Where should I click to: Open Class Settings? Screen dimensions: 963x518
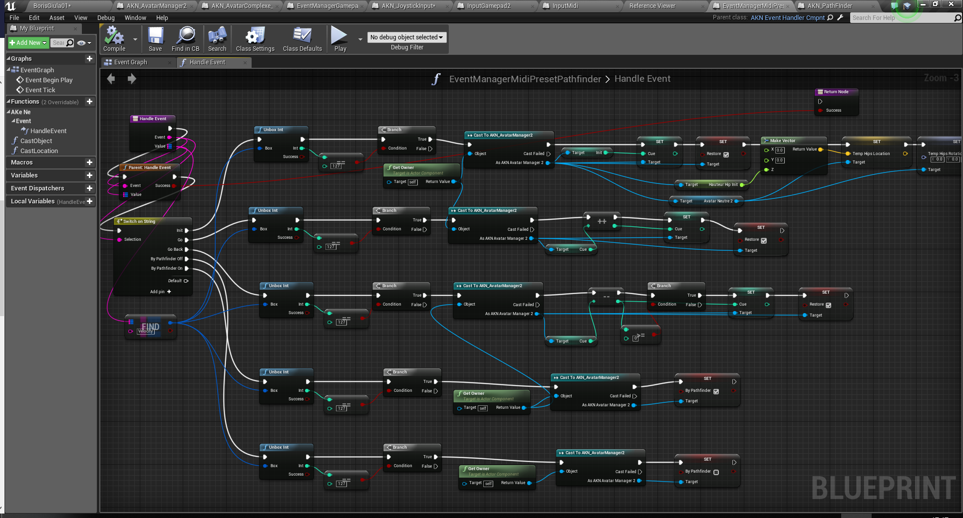(255, 39)
